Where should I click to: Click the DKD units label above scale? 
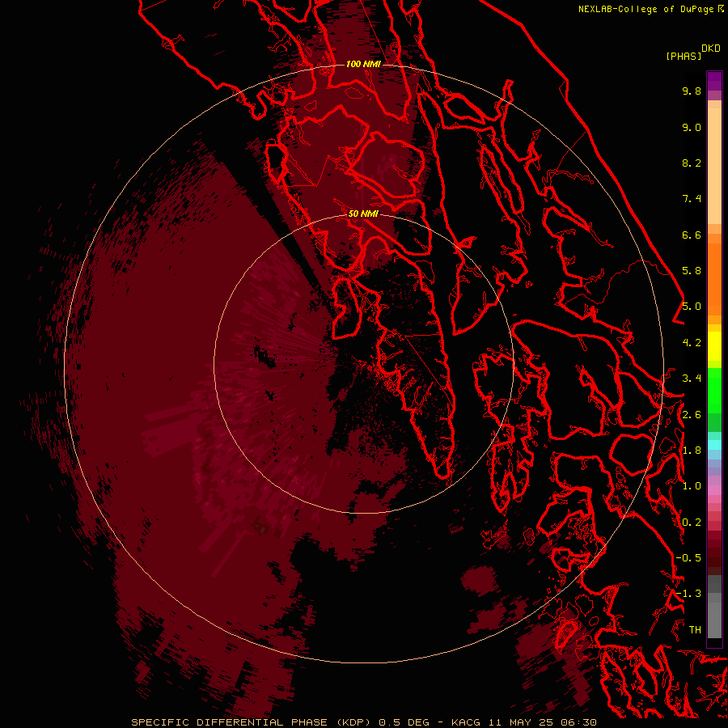(x=711, y=49)
